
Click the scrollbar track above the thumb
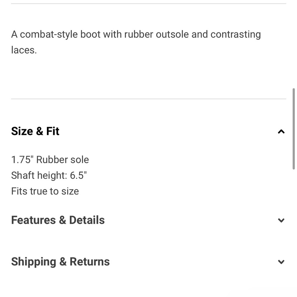tap(294, 45)
